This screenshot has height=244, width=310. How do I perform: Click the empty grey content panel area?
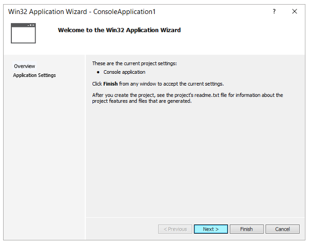195,158
